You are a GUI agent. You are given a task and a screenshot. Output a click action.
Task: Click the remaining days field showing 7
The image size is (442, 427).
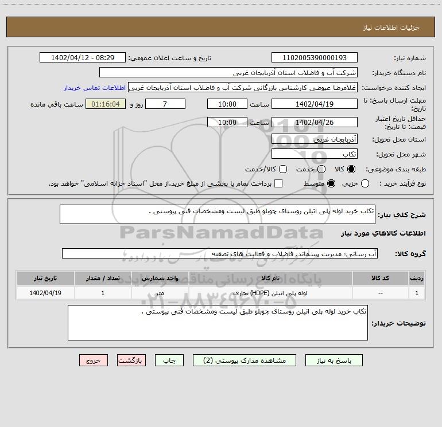pyautogui.click(x=165, y=104)
